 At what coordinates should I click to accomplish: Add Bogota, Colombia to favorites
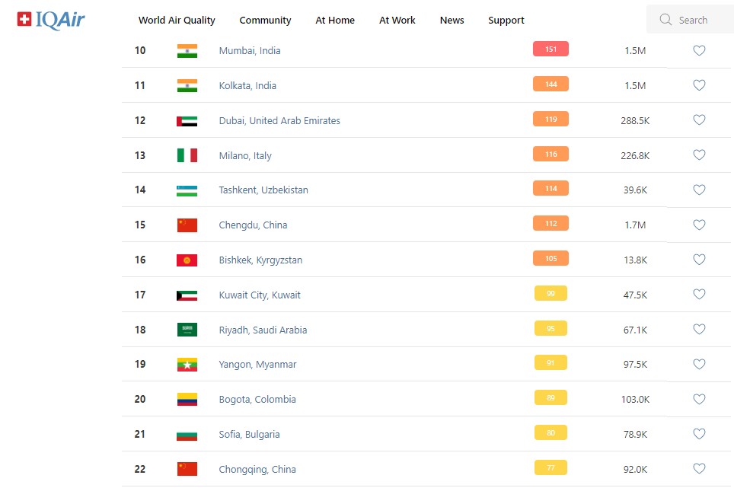pyautogui.click(x=699, y=400)
